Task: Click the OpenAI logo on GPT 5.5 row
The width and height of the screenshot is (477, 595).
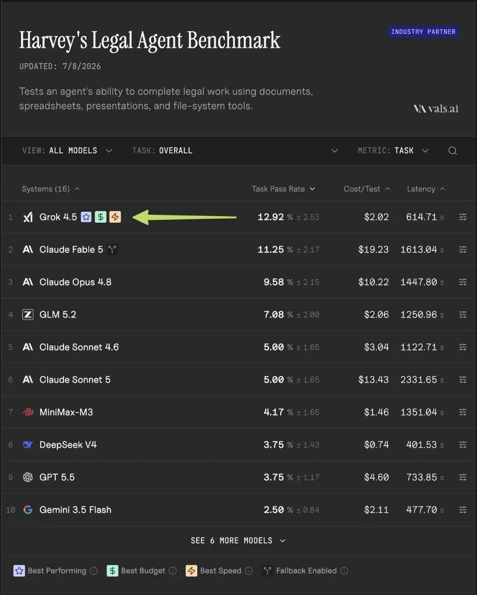Action: click(28, 477)
